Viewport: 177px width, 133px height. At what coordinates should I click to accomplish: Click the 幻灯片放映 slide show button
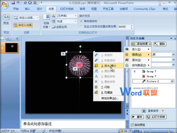point(156,117)
